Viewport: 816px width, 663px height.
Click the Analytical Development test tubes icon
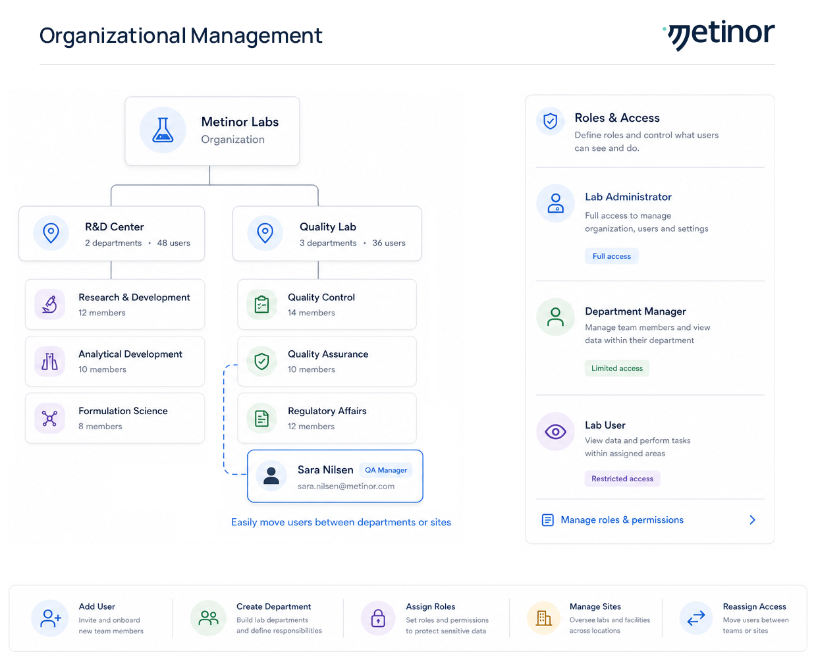click(x=49, y=361)
